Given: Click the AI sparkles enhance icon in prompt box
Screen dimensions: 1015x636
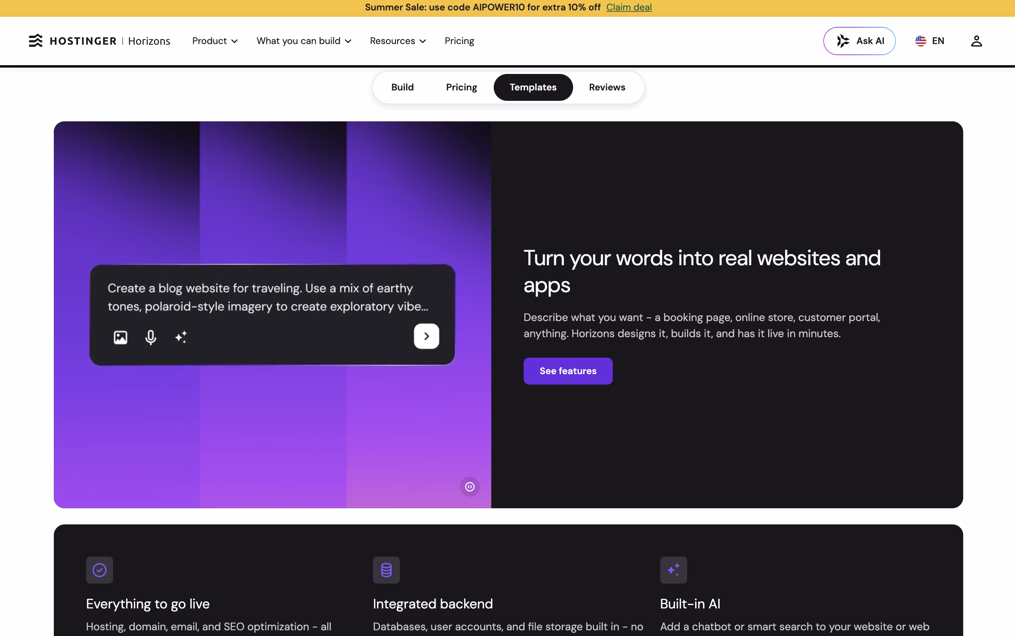Looking at the screenshot, I should tap(181, 337).
